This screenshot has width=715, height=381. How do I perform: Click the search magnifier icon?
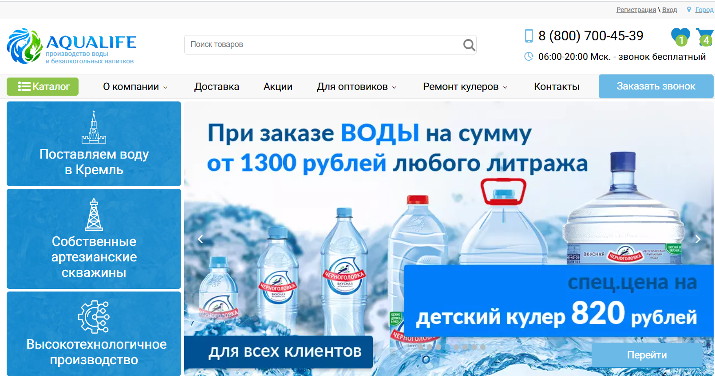[x=469, y=45]
